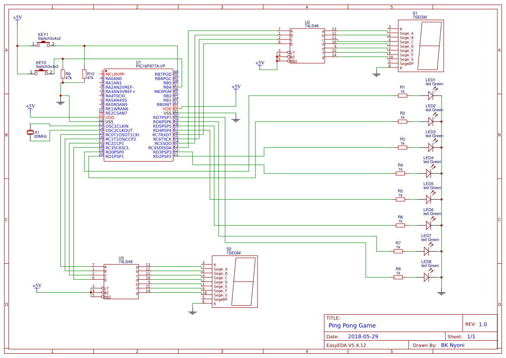The width and height of the screenshot is (506, 358).
Task: Click the R10 47k resistor symbol
Action: [x=84, y=74]
